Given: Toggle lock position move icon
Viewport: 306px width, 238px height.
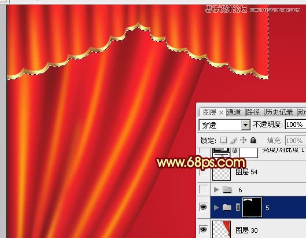Looking at the screenshot, I should click(x=243, y=140).
